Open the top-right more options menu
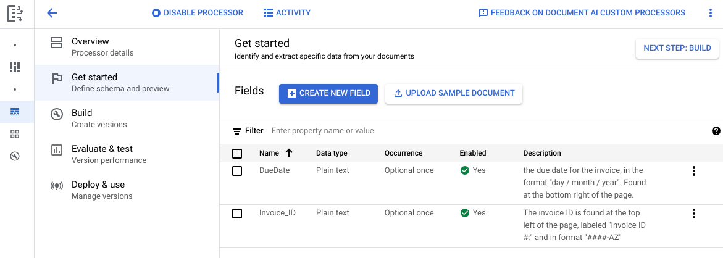 pos(710,13)
